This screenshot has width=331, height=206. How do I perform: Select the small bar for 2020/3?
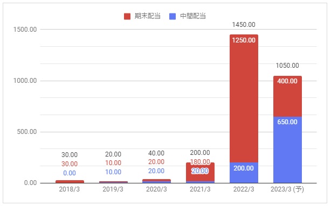156,181
